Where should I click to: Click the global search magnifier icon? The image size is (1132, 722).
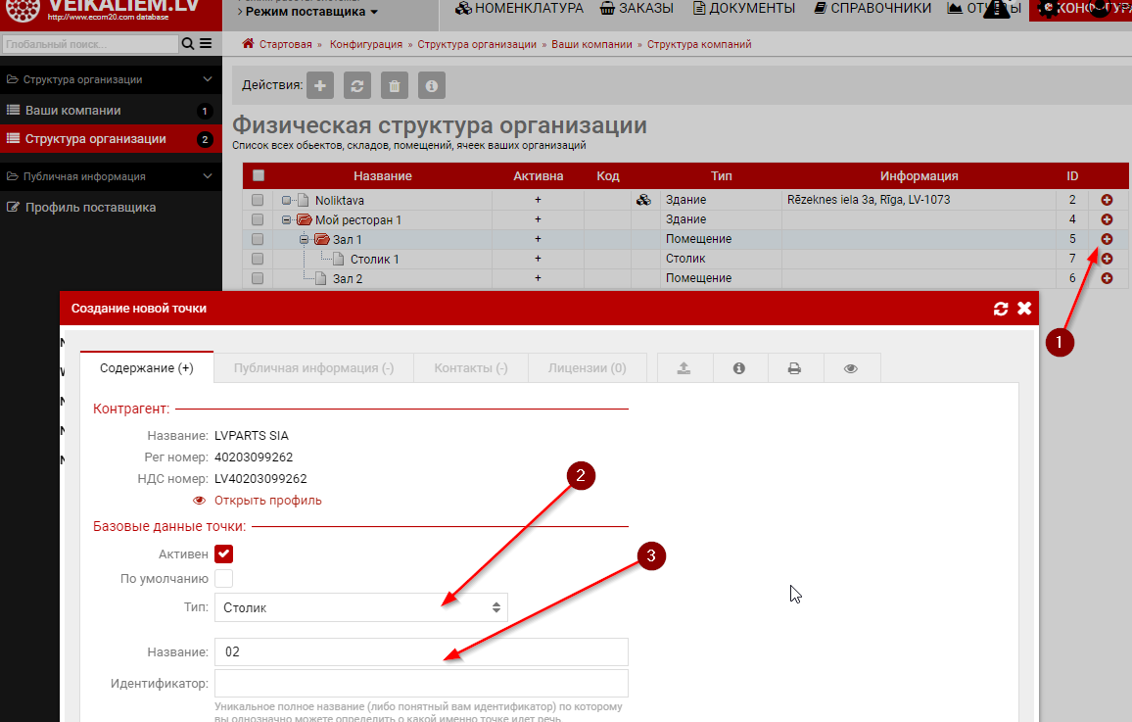coord(188,44)
